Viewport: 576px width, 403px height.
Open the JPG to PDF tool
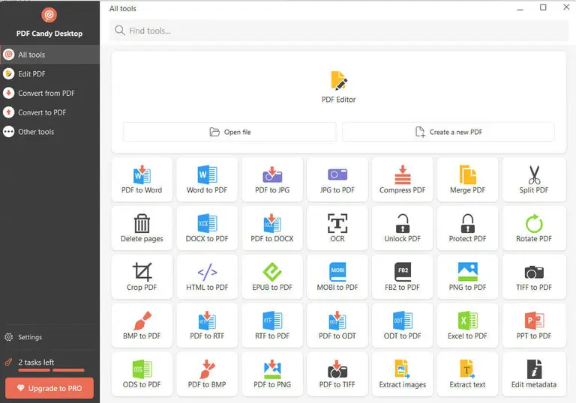coord(337,180)
